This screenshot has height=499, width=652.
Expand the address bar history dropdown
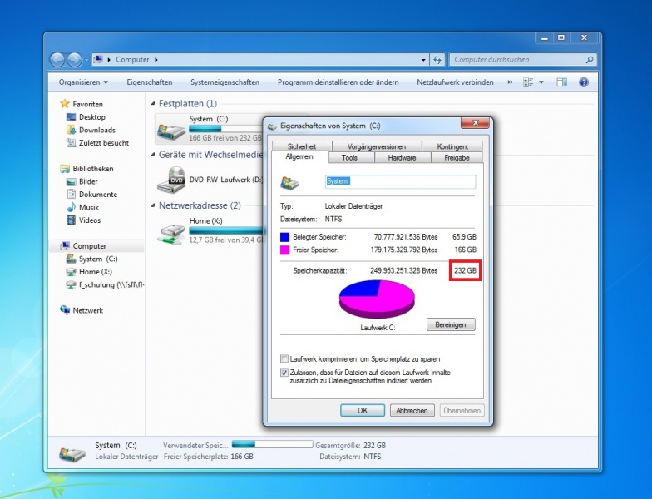click(x=423, y=60)
